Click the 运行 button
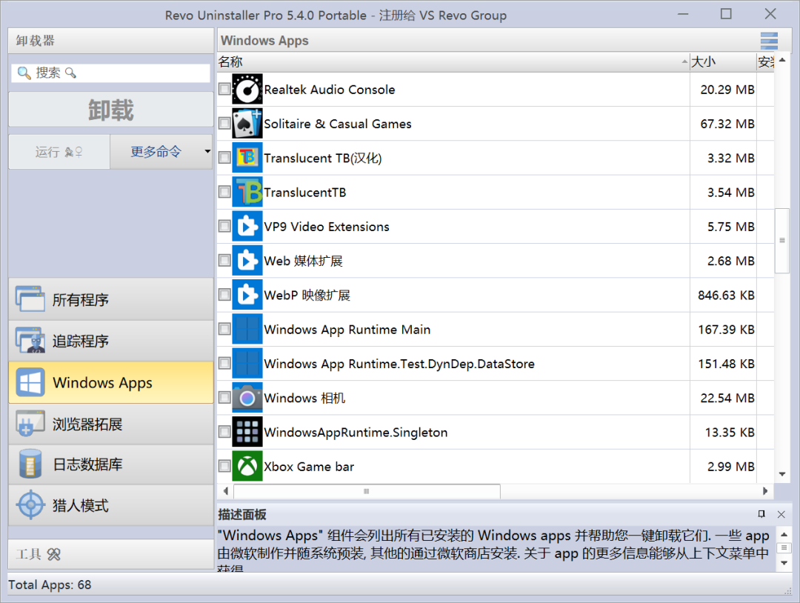This screenshot has height=603, width=800. pos(59,152)
